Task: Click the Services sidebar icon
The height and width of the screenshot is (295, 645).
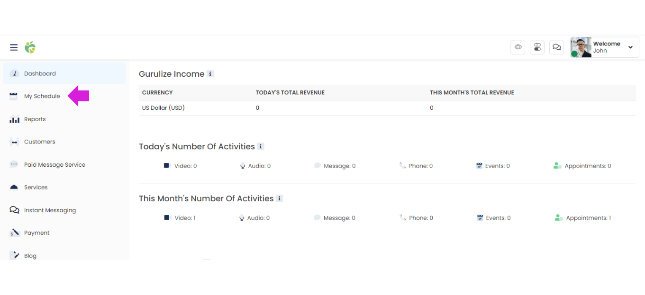Action: click(14, 188)
